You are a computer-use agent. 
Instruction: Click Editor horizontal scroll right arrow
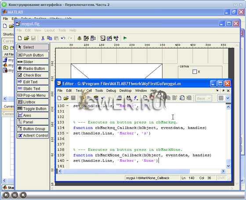223,171
